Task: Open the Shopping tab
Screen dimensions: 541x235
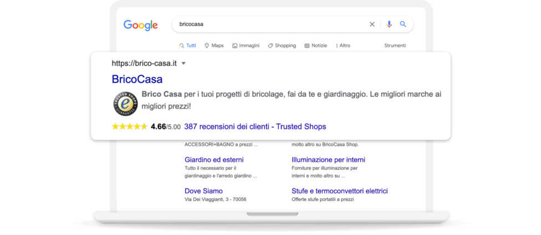Action: 282,45
